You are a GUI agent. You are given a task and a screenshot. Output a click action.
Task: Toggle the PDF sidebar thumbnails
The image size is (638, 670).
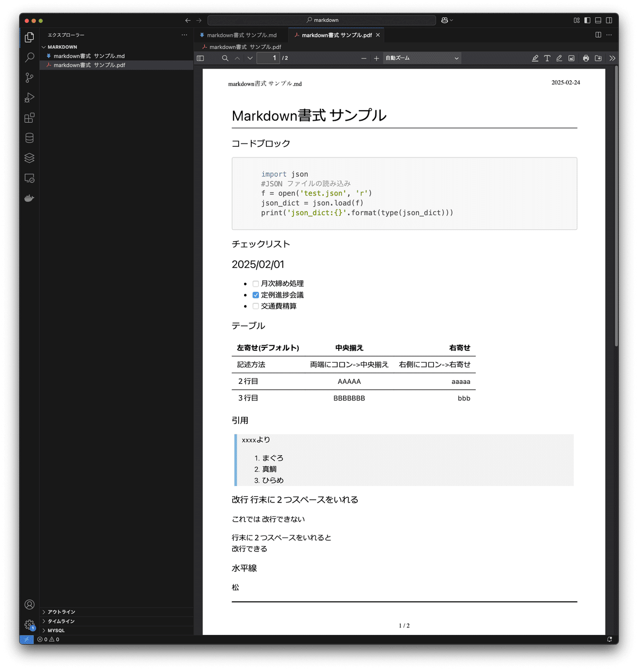pos(201,58)
